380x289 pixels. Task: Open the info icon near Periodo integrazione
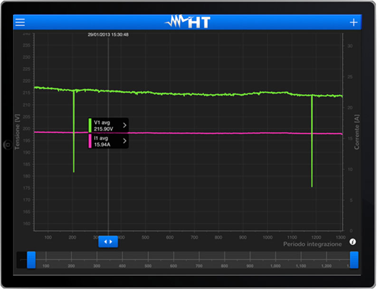pos(352,242)
